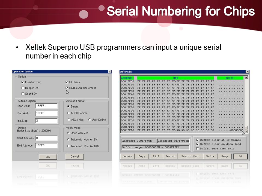Screen dimensions: 262x196
Task: Click the HEX column header
Action: tap(175, 78)
